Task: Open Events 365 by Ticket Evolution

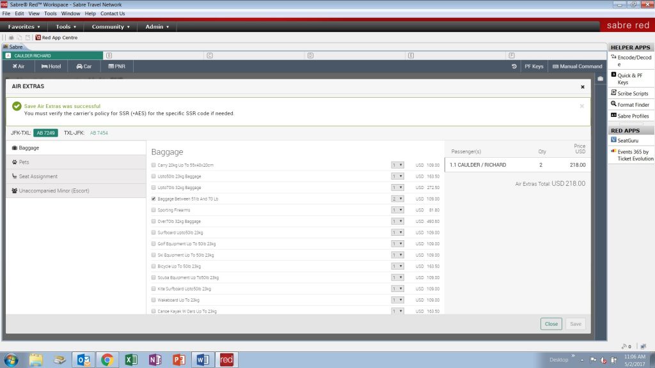Action: 634,155
